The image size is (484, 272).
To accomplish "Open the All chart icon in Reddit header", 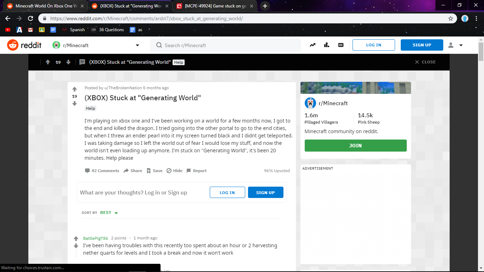I will pyautogui.click(x=327, y=45).
